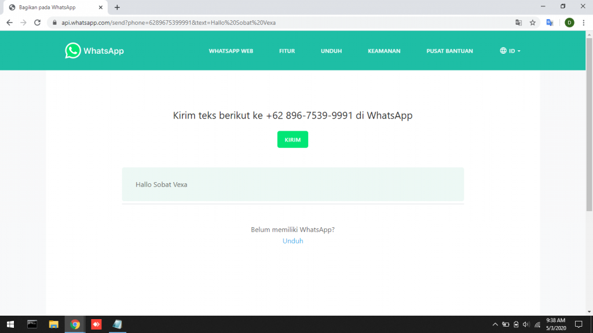
Task: Open the Google Translate extension icon
Action: pos(550,23)
